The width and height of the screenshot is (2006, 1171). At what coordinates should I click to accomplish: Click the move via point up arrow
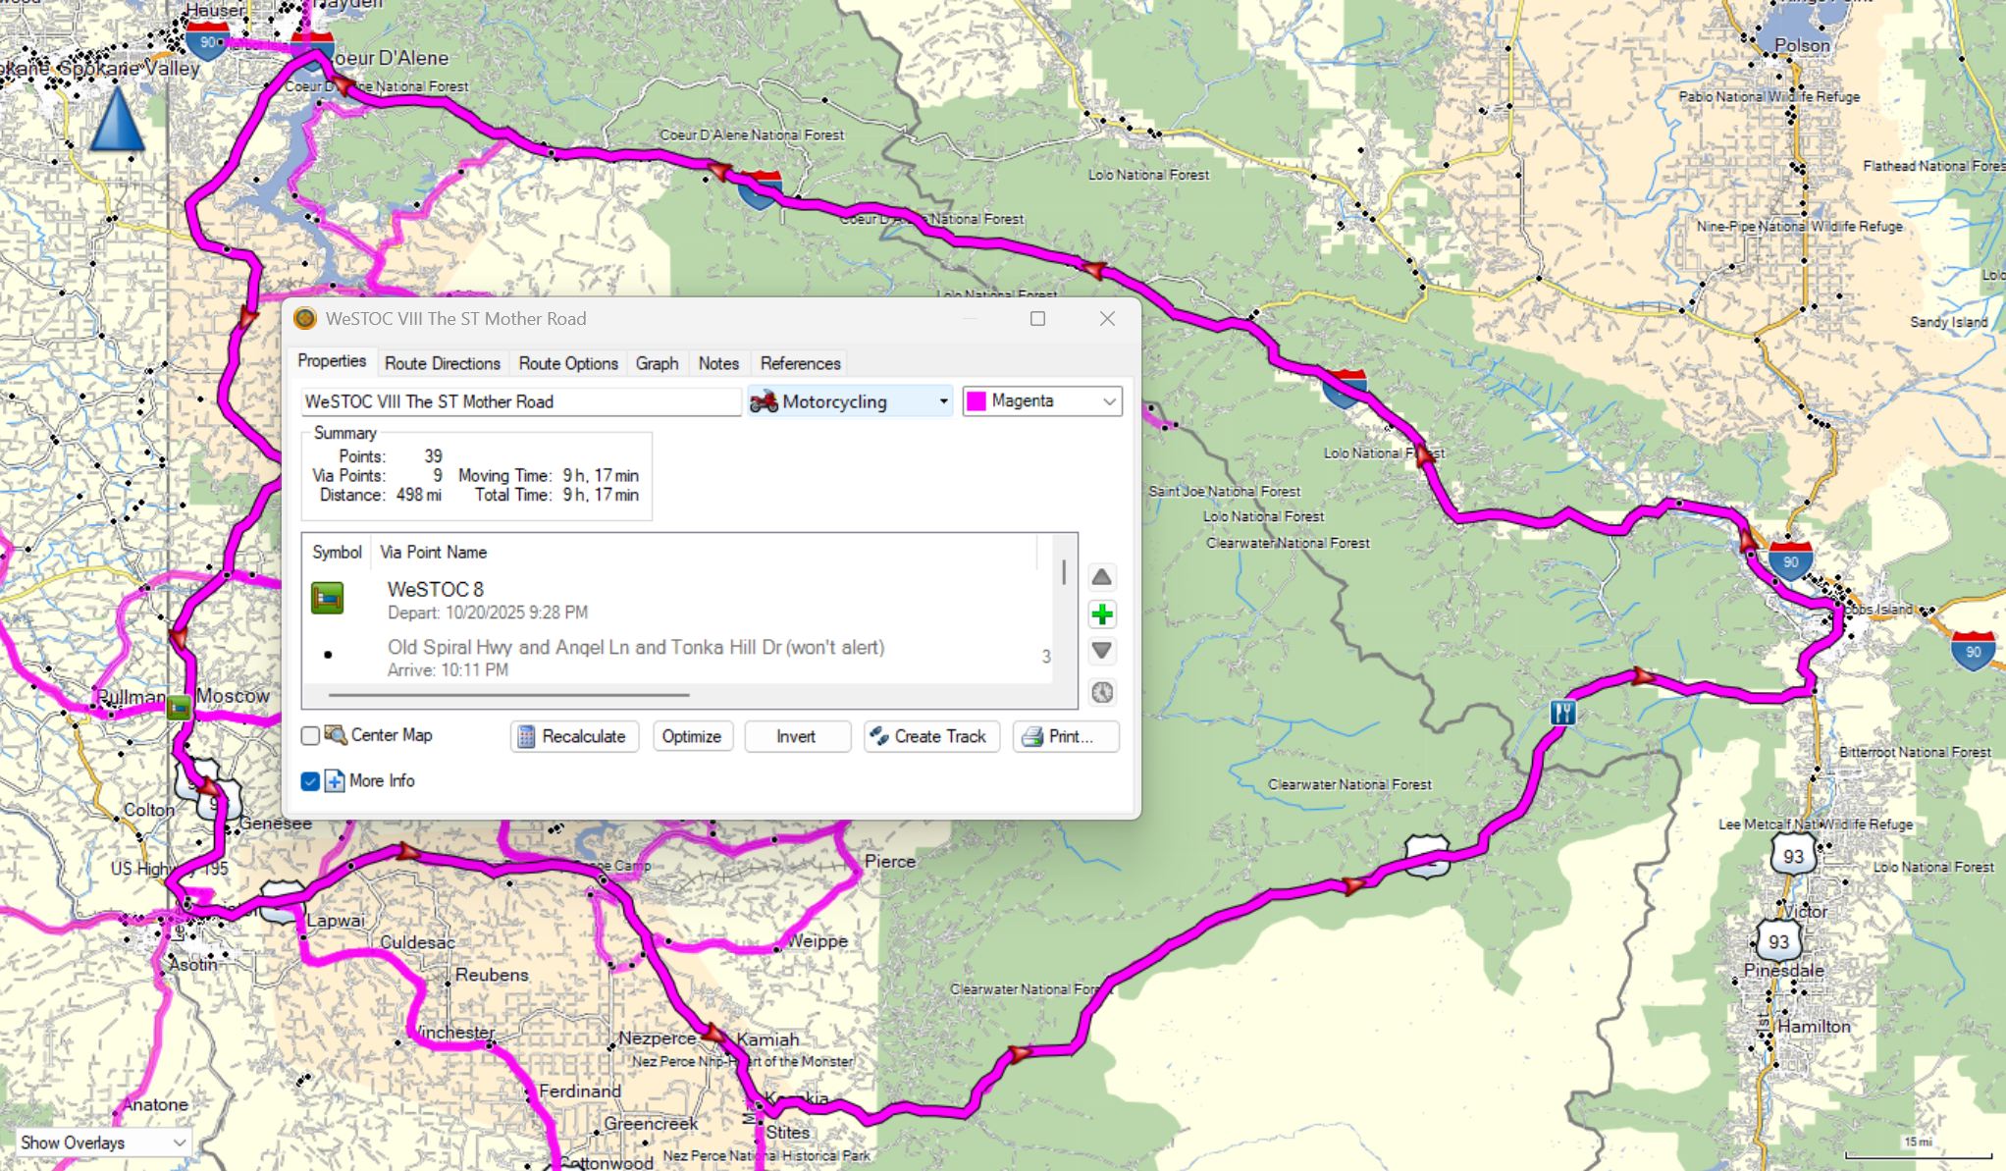[x=1101, y=577]
